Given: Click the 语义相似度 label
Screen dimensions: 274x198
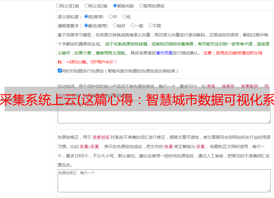Looking at the screenshot, I should [x=69, y=17].
